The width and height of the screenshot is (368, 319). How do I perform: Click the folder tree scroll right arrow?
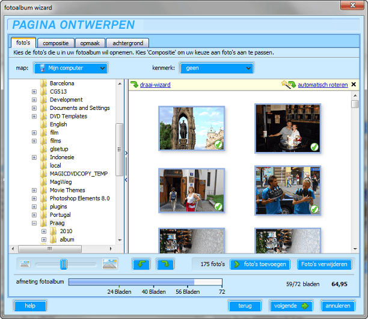[111, 249]
